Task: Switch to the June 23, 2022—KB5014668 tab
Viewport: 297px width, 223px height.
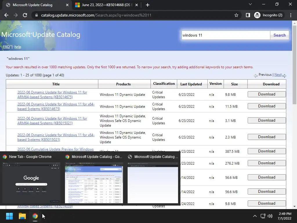Action: 106,5
